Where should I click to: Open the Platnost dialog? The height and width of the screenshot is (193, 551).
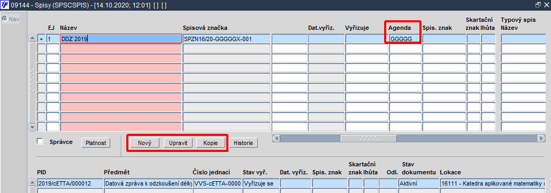pos(96,143)
